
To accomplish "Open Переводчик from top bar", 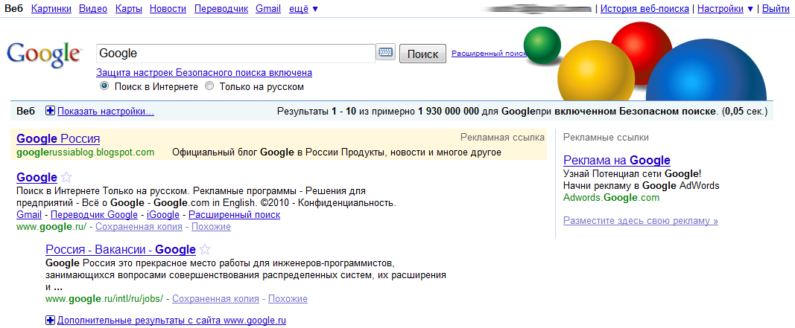I will 221,9.
